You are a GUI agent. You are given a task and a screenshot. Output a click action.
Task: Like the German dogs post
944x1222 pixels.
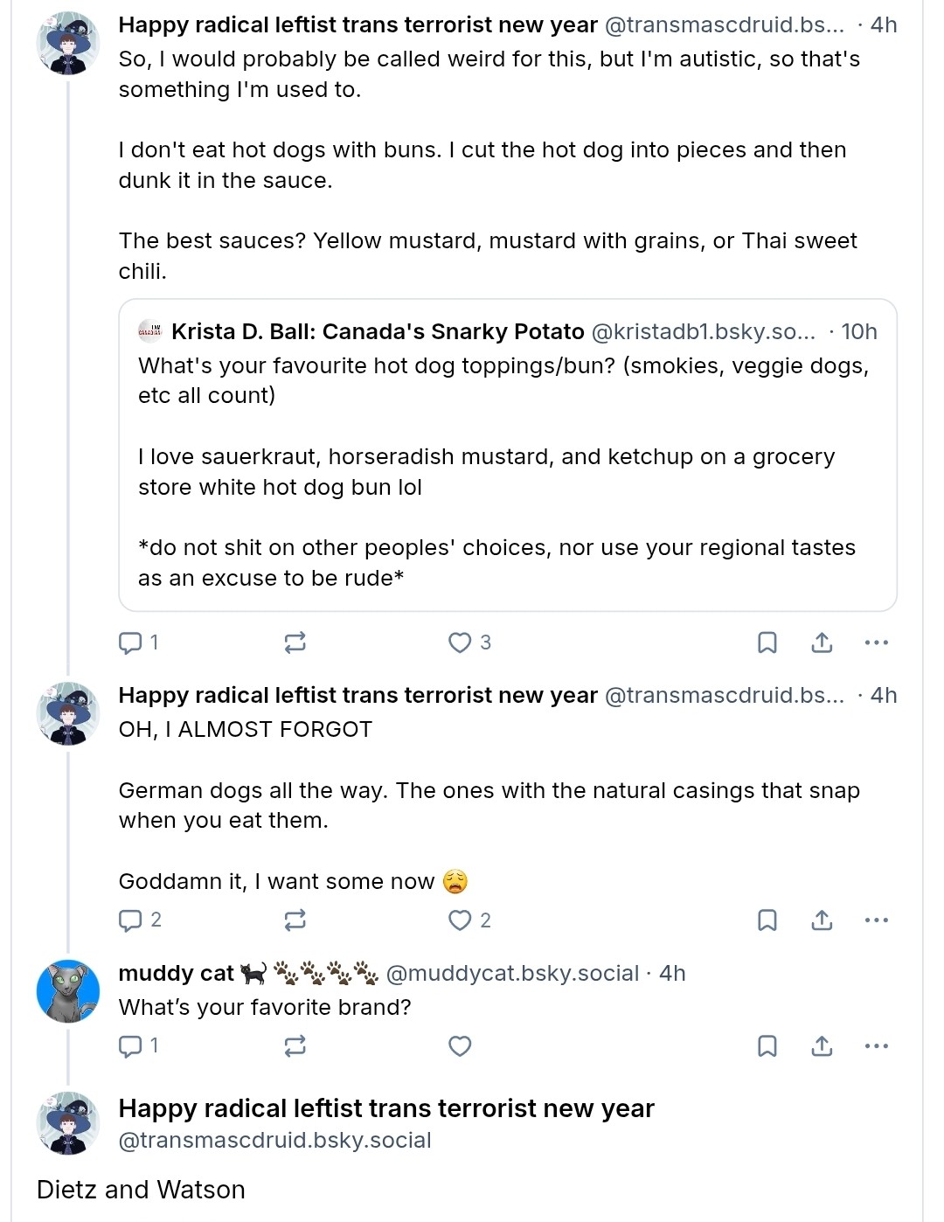click(469, 920)
